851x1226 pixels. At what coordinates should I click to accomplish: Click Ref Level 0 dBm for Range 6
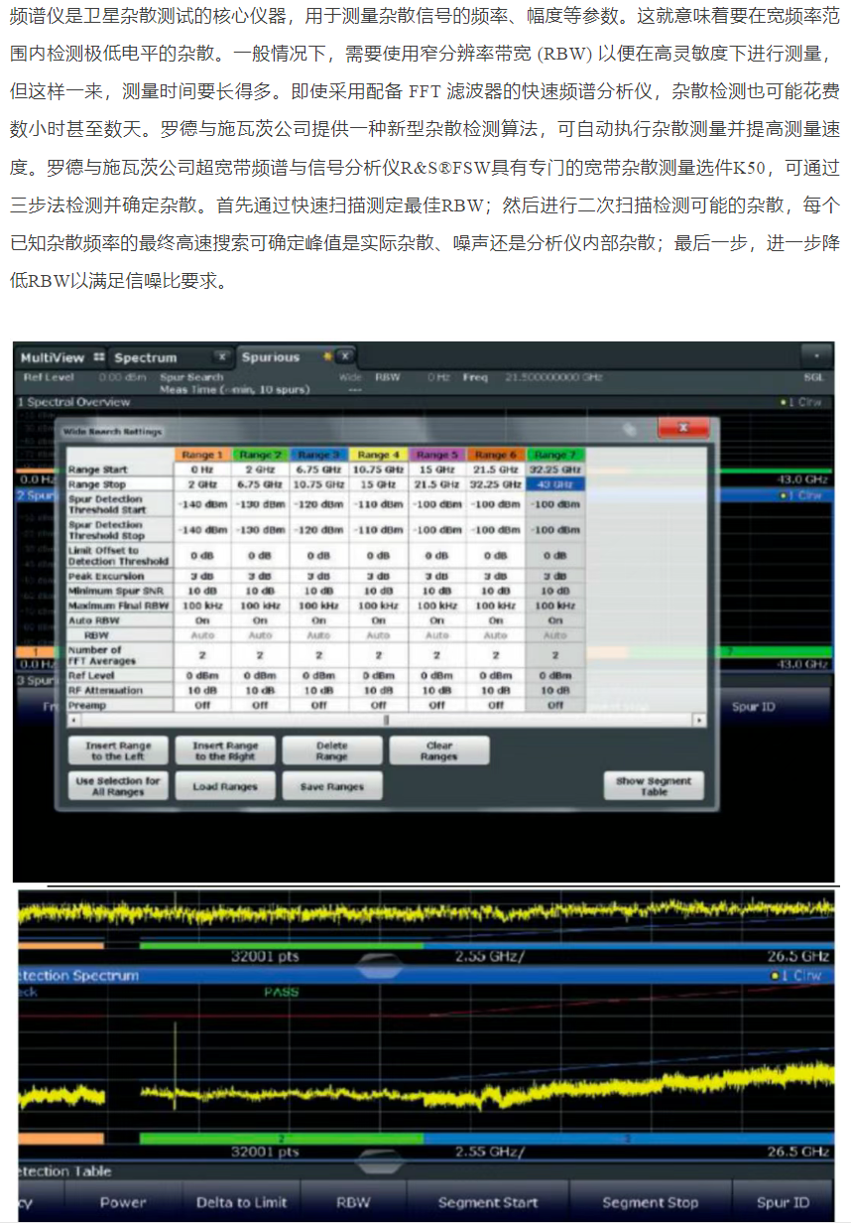click(496, 675)
